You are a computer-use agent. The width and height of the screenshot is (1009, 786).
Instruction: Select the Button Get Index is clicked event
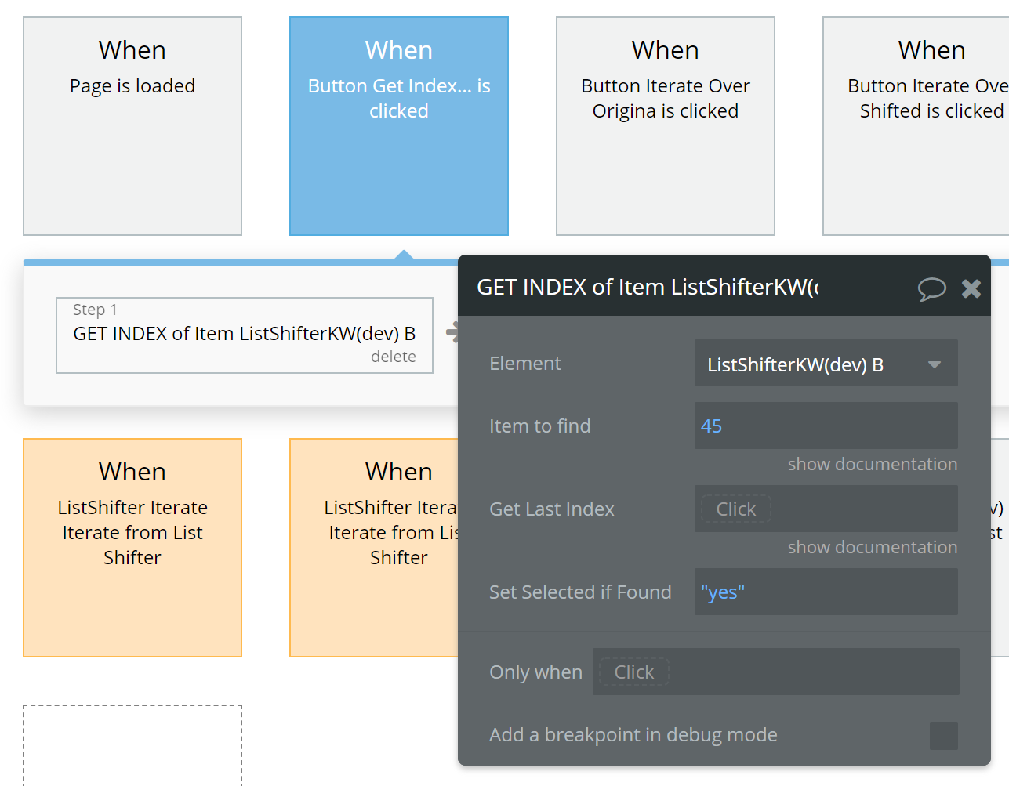pos(399,126)
